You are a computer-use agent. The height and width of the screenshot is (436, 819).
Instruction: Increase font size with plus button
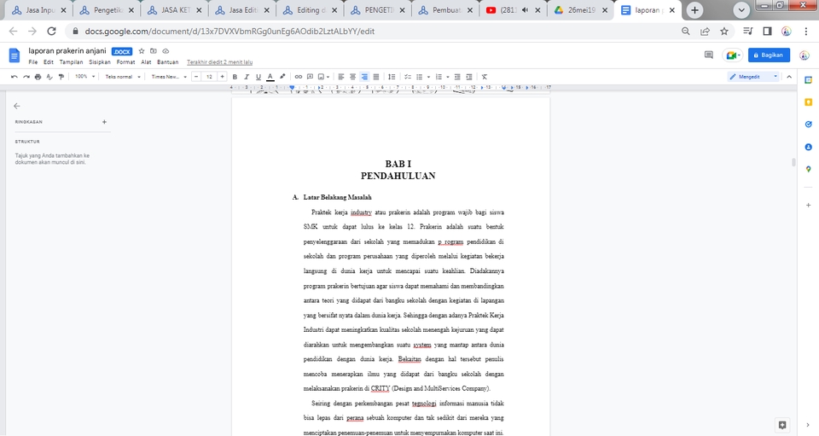(222, 77)
